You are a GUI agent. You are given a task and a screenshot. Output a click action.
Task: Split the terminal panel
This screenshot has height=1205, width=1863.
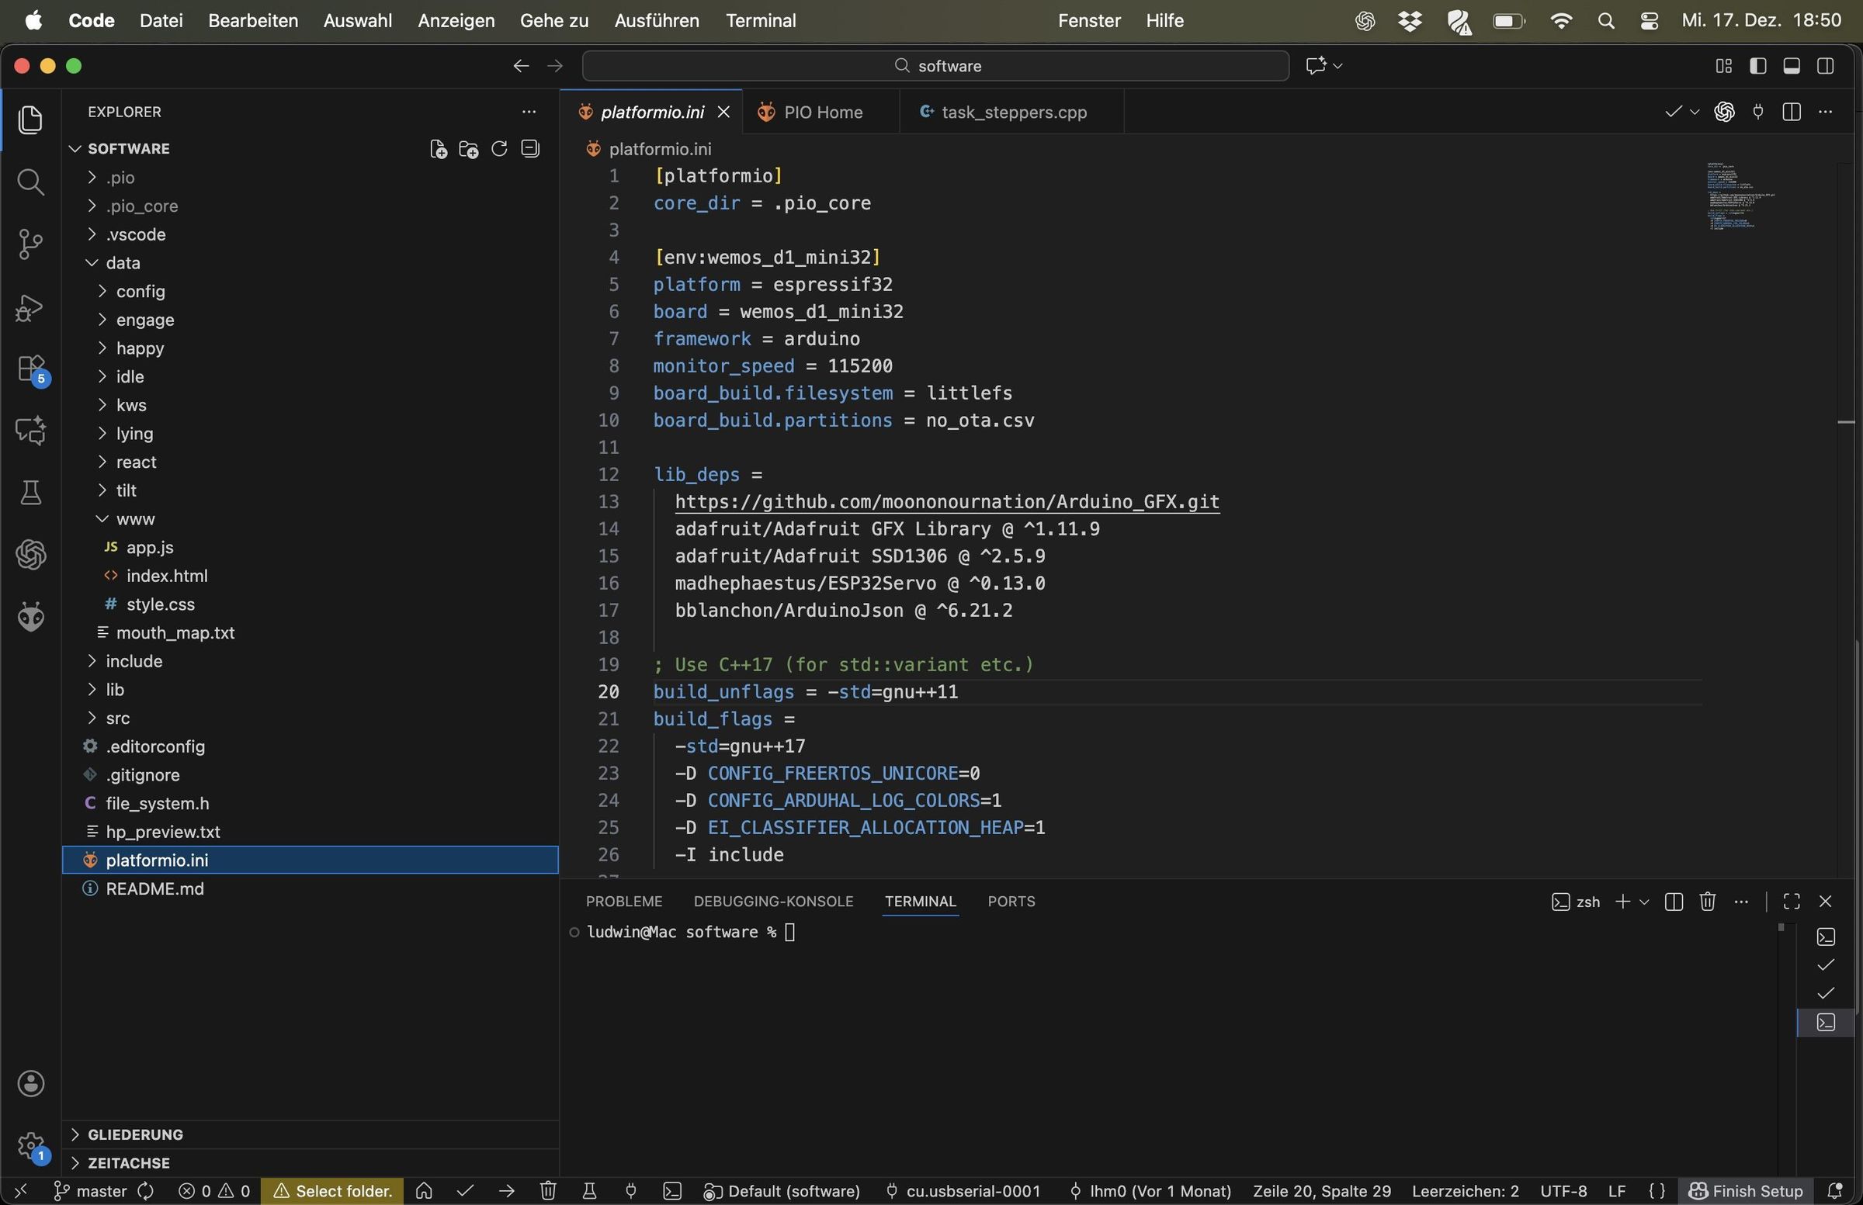click(x=1674, y=902)
